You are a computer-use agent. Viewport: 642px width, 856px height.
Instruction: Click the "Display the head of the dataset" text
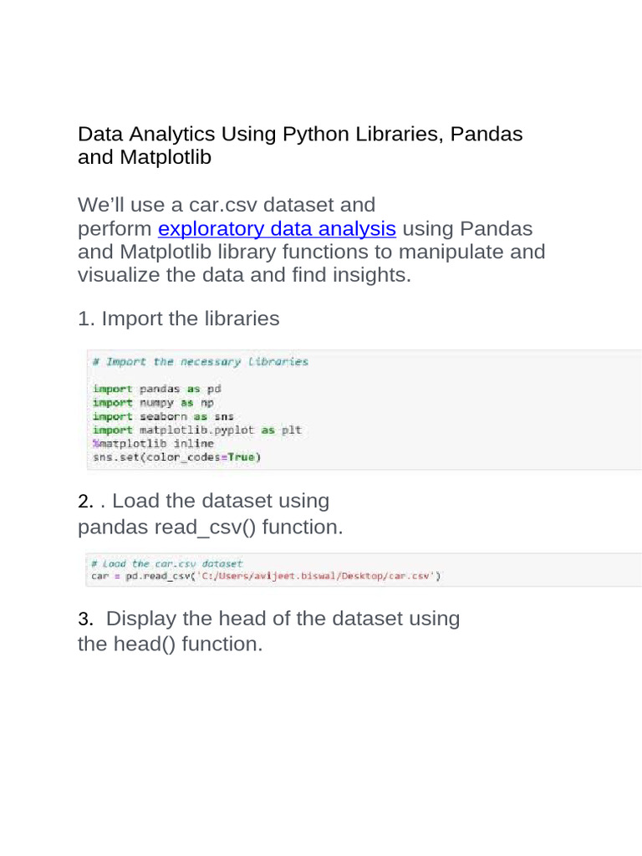(x=283, y=619)
